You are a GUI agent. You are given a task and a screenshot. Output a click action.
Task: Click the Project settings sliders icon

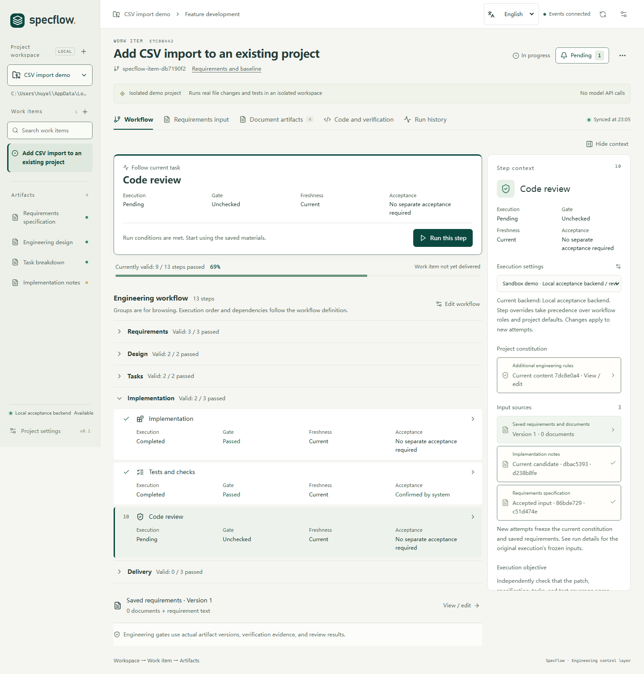13,431
